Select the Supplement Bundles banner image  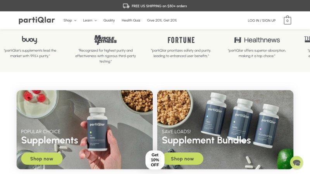225,130
